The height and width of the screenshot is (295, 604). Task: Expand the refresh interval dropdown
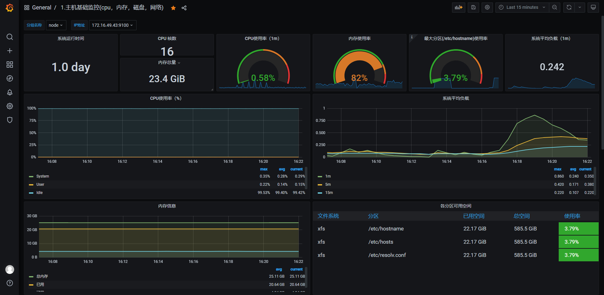click(580, 7)
